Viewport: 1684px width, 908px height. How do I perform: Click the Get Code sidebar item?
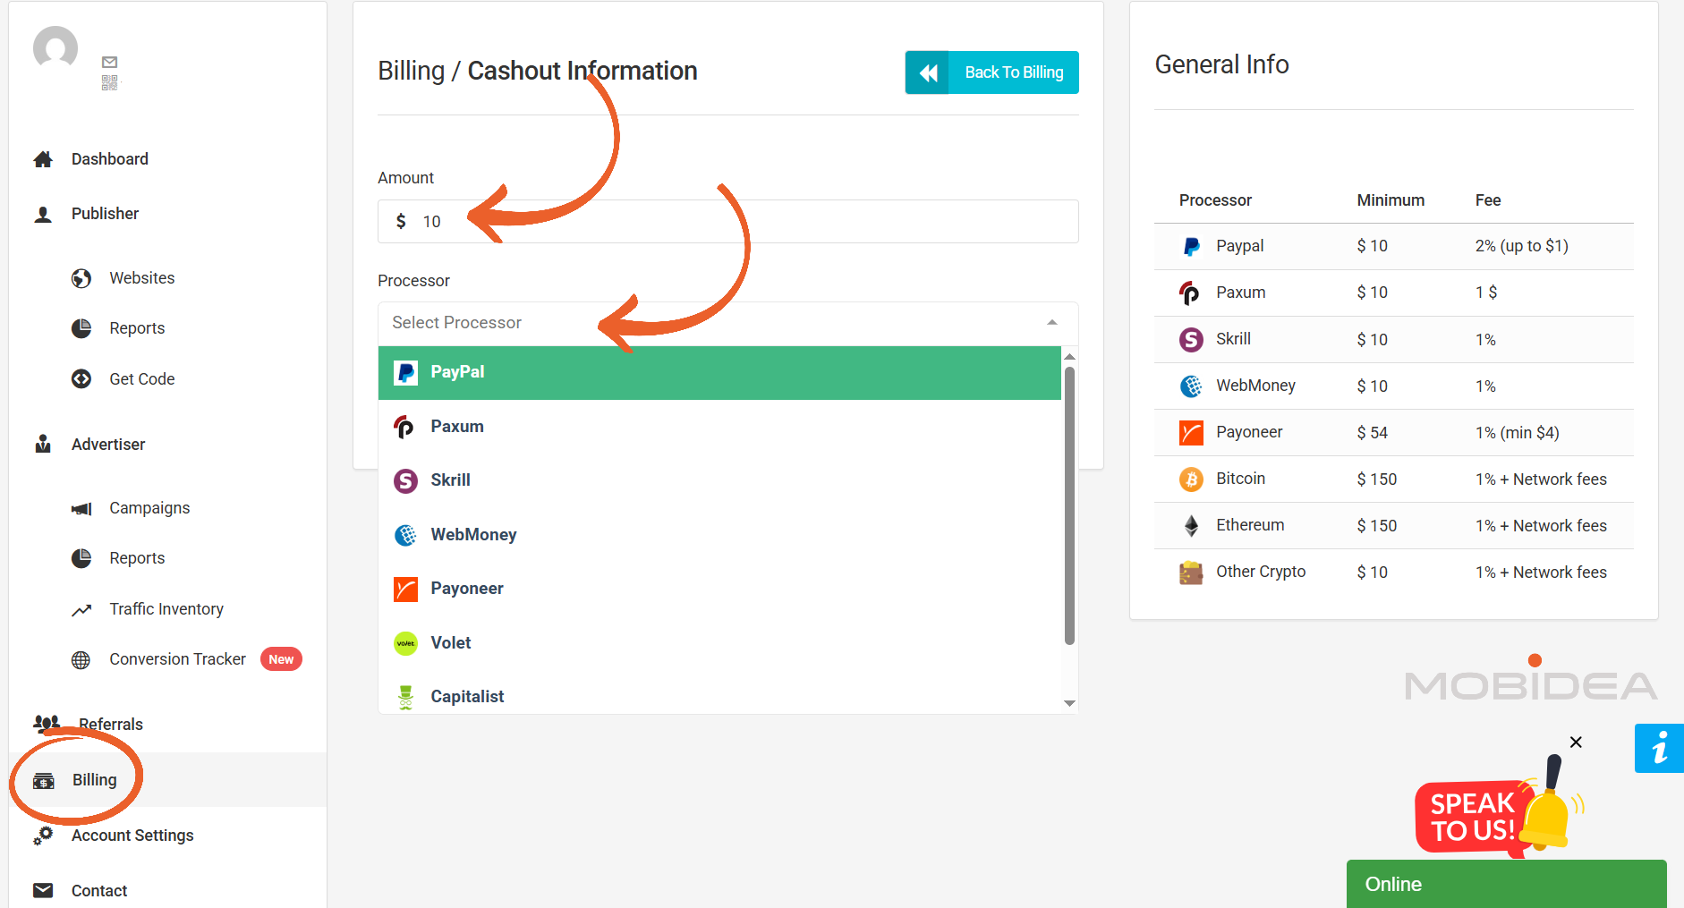[x=141, y=379]
